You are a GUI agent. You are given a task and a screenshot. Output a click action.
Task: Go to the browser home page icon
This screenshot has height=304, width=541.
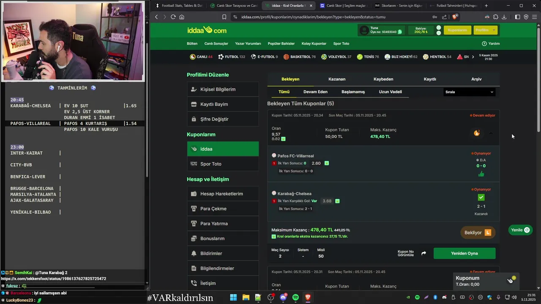(x=182, y=17)
